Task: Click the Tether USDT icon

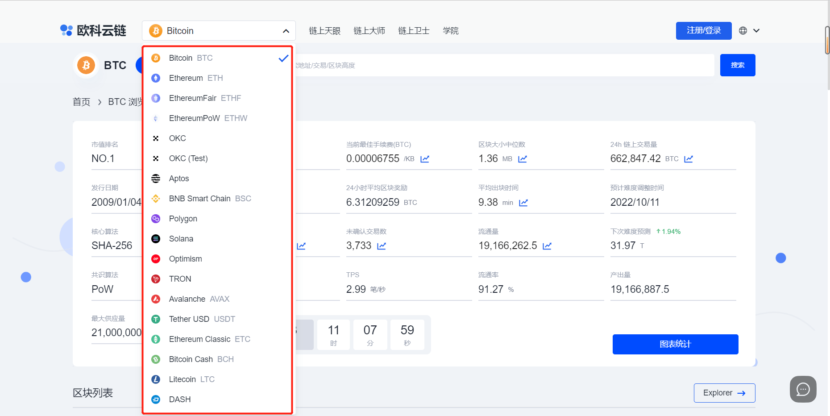Action: click(x=156, y=319)
